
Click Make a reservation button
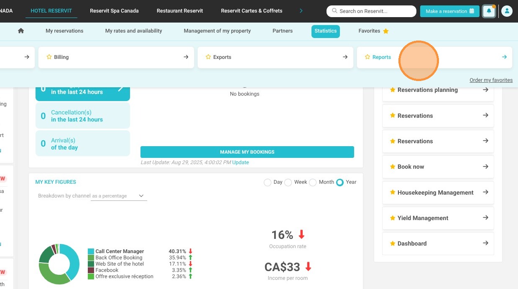coord(450,11)
